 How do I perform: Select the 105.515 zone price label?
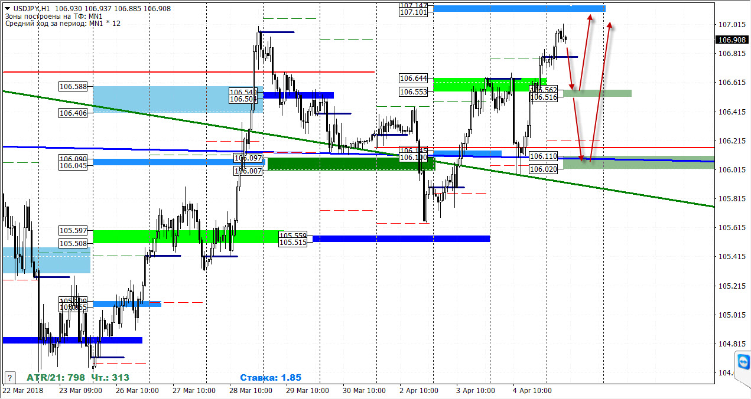pos(292,242)
